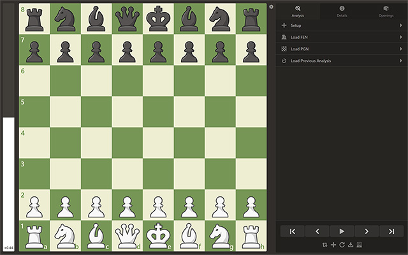Expand the Load PGN row arrow
Image resolution: width=408 pixels, height=255 pixels.
coord(401,49)
